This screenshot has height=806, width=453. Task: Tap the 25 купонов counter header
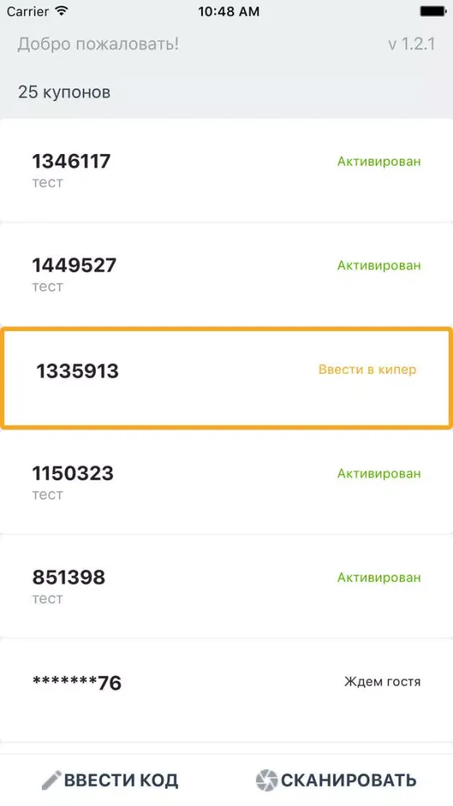[64, 92]
